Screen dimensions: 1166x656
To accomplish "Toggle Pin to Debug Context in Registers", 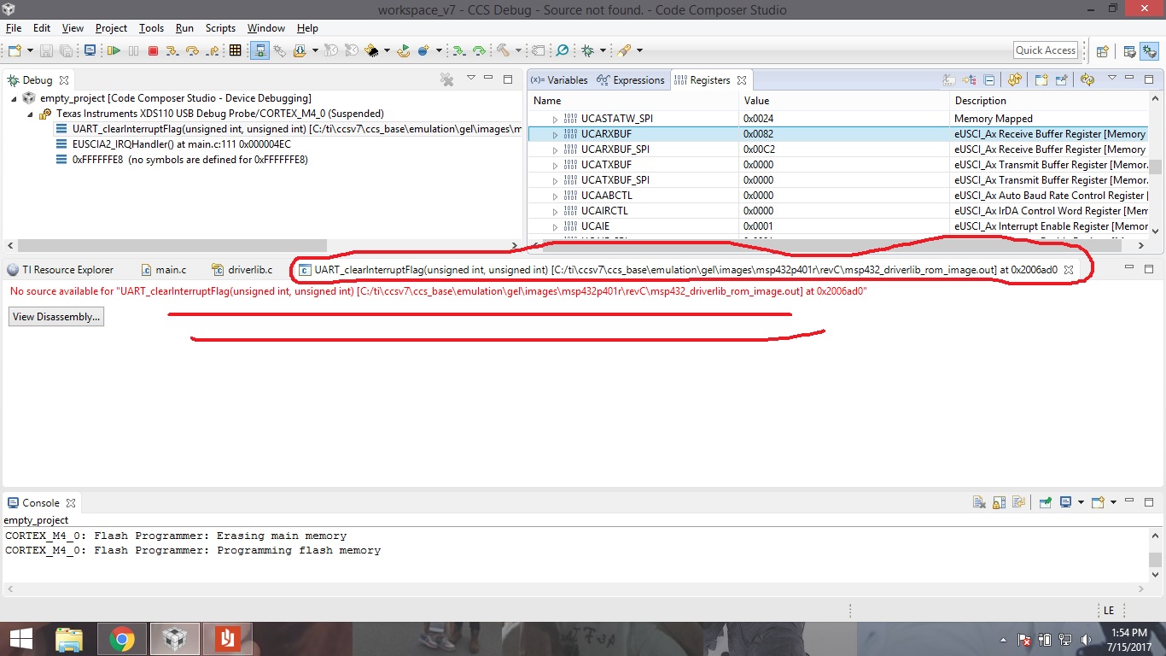I will (1061, 79).
